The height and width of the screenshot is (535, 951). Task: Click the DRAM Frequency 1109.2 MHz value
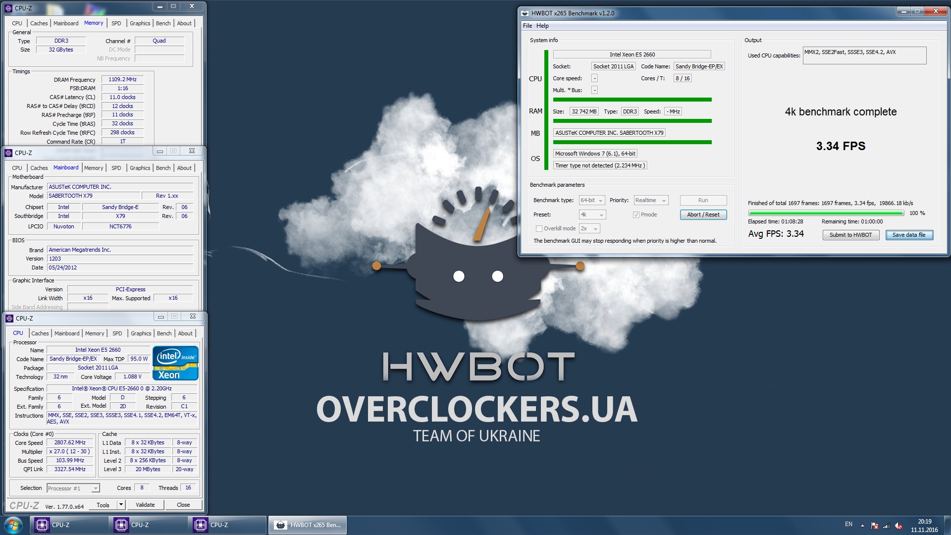point(122,79)
